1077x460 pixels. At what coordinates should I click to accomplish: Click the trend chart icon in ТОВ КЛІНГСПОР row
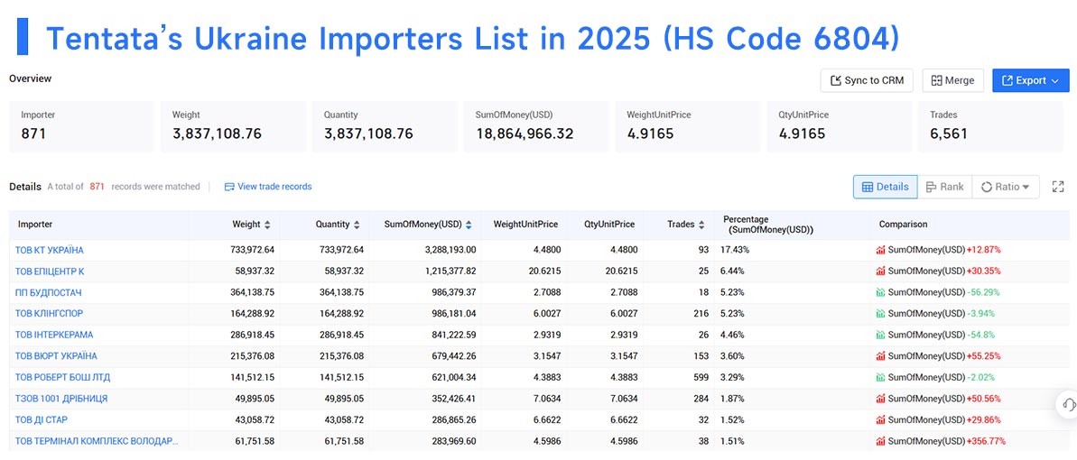coord(880,314)
